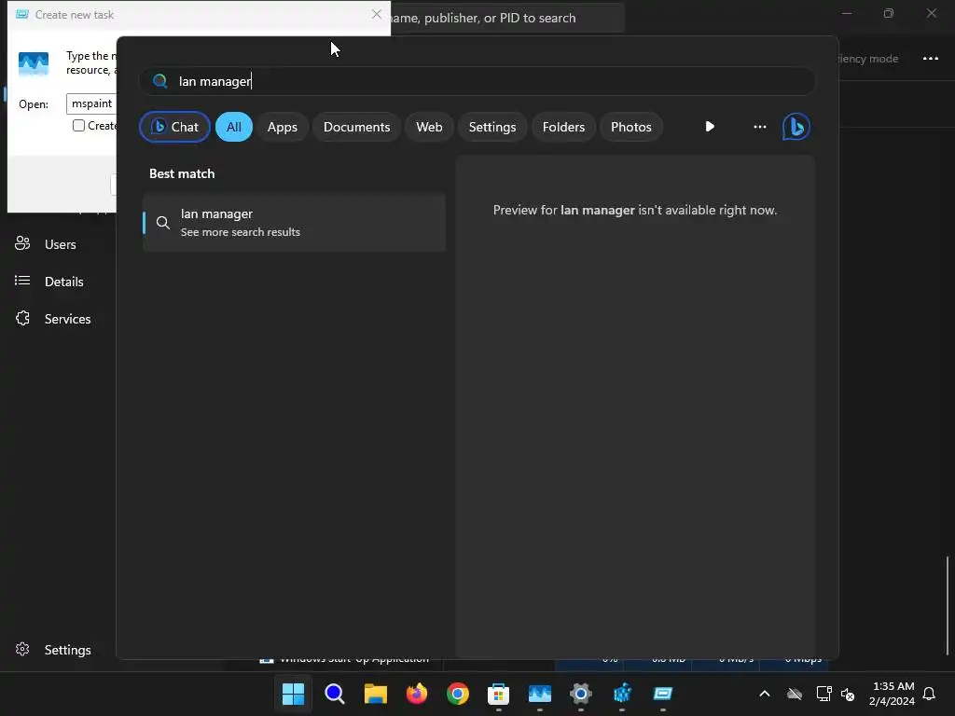
Task: Open File Explorer from taskbar
Action: coord(376,694)
